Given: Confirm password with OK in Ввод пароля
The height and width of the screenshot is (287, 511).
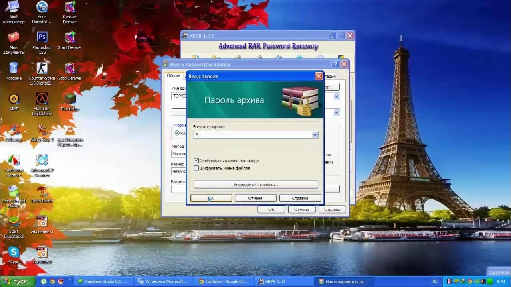Looking at the screenshot, I should coord(211,198).
